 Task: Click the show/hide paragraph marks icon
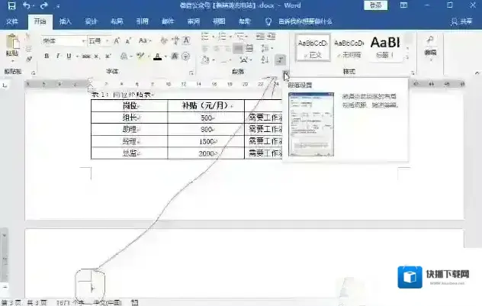pos(279,59)
